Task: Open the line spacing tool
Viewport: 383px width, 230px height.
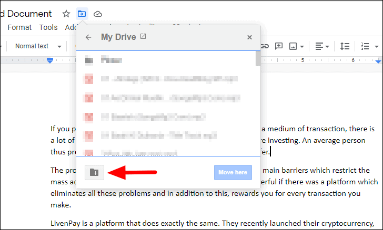Action: [x=345, y=46]
